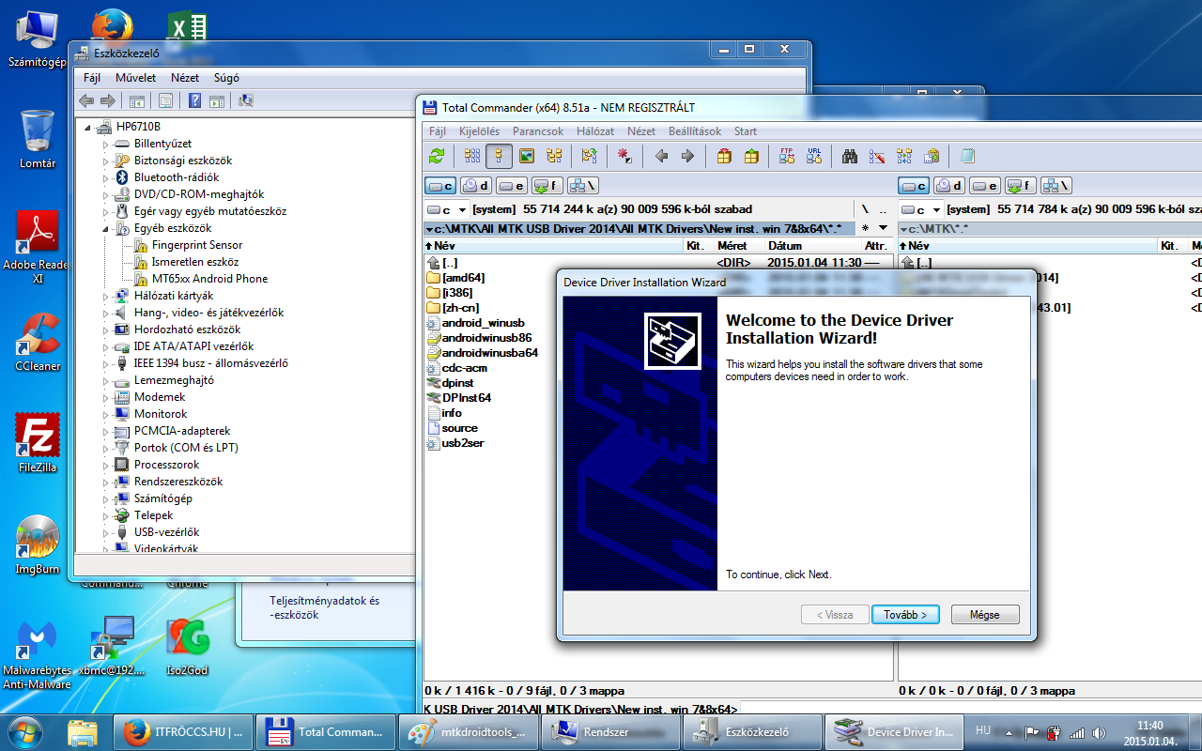
Task: Expand the Hálózati kártyák device category
Action: (106, 296)
